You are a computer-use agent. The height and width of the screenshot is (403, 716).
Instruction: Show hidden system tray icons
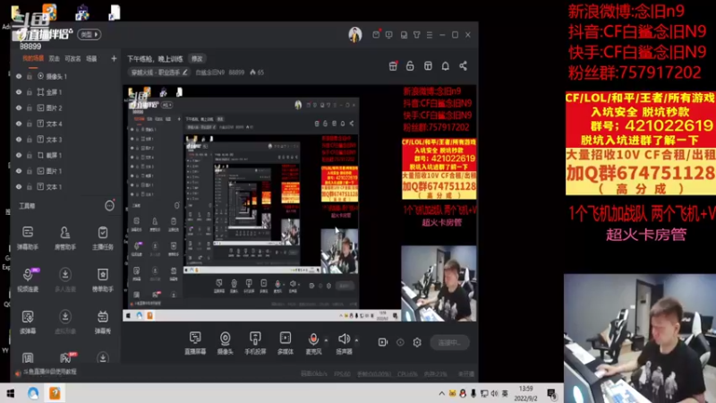(x=441, y=393)
